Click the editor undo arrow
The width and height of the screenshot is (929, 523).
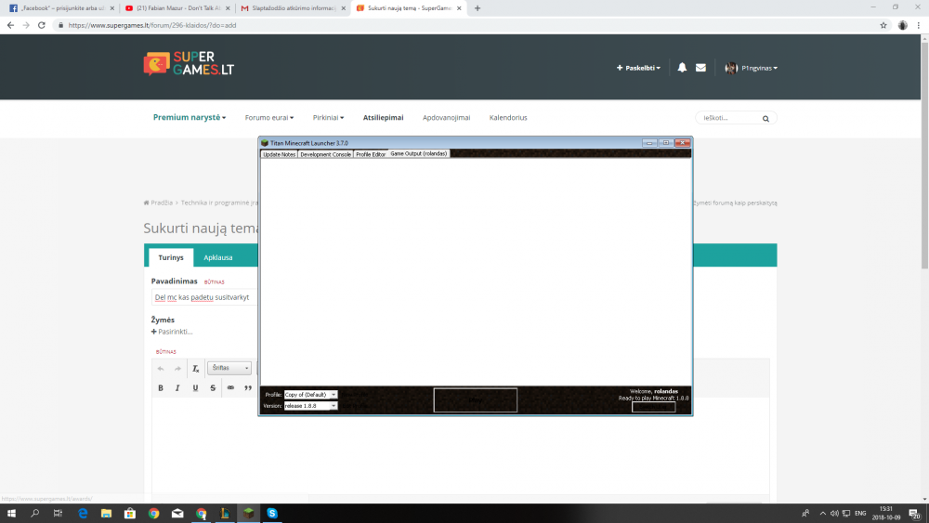(161, 369)
